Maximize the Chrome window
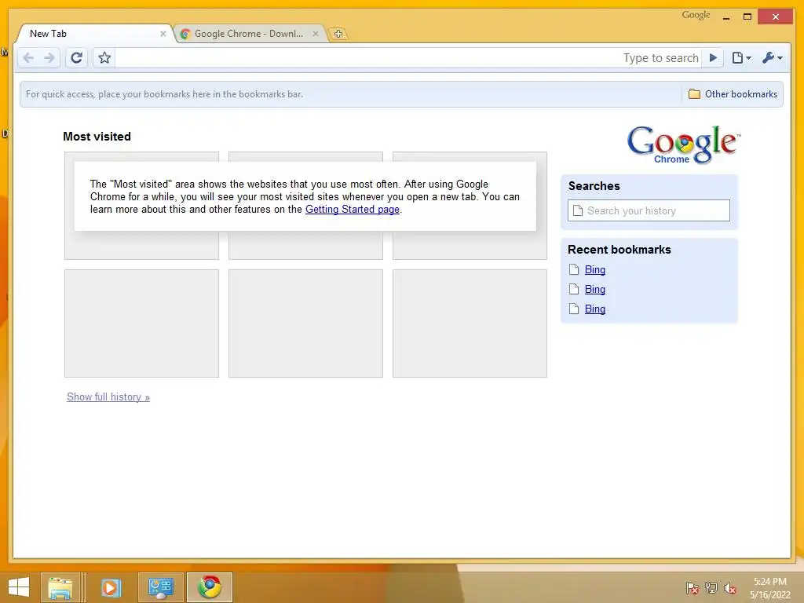Image resolution: width=804 pixels, height=603 pixels. [x=747, y=17]
